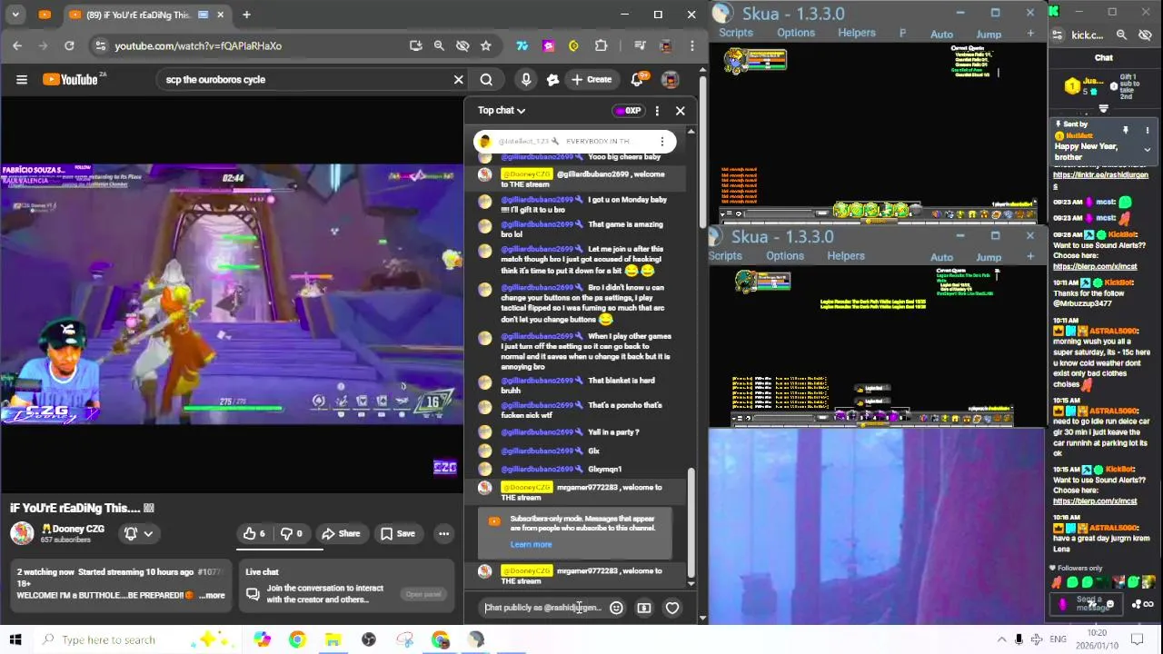The height and width of the screenshot is (654, 1163).
Task: Clear the YouTube search box text
Action: coord(458,80)
